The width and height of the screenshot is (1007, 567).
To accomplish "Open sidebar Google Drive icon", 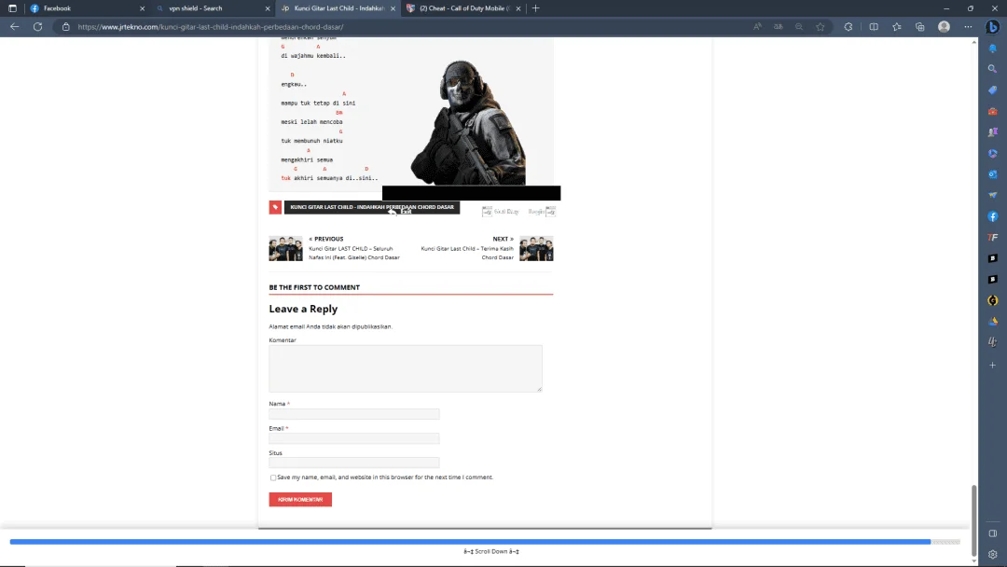I will point(992,321).
